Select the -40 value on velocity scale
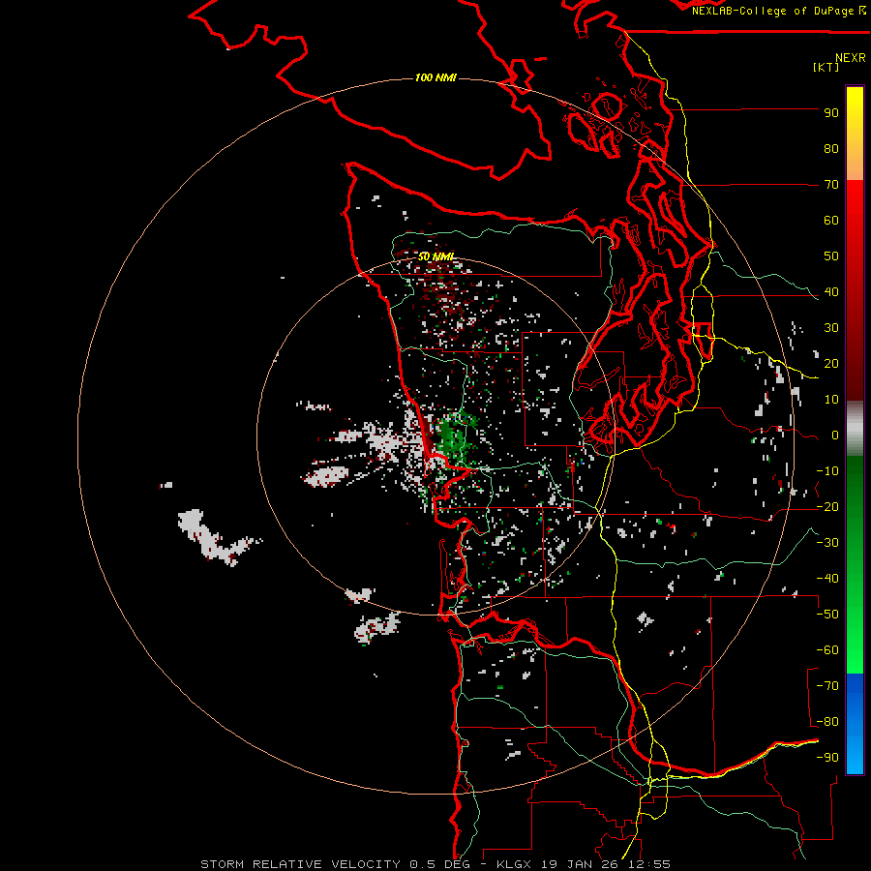 (x=827, y=579)
